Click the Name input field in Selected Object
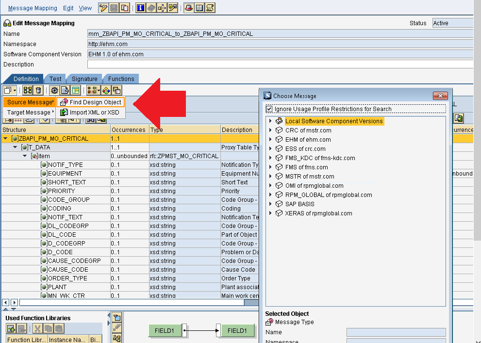This screenshot has height=343, width=481. [396, 332]
